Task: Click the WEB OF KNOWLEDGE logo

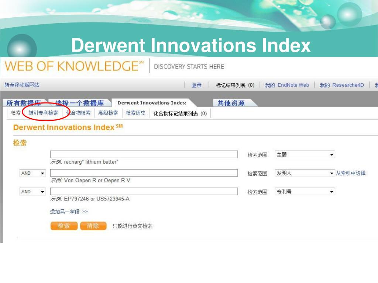Action: click(74, 66)
